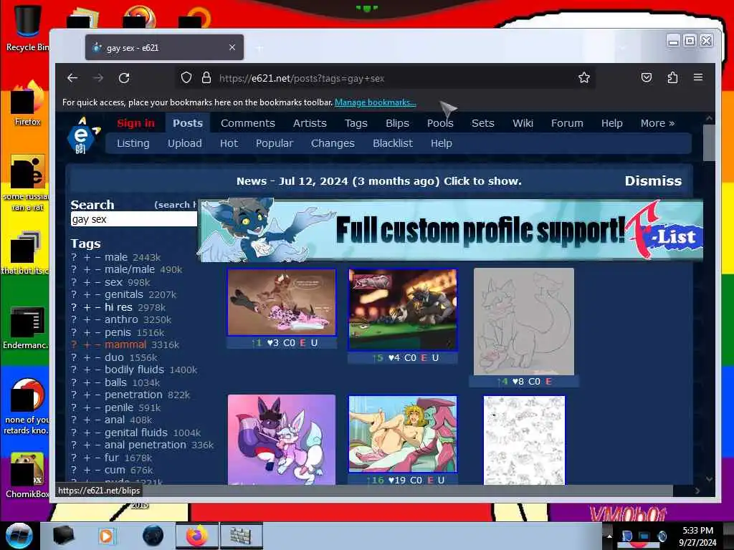734x550 pixels.
Task: Select the ChomikBox desktop icon
Action: click(27, 475)
